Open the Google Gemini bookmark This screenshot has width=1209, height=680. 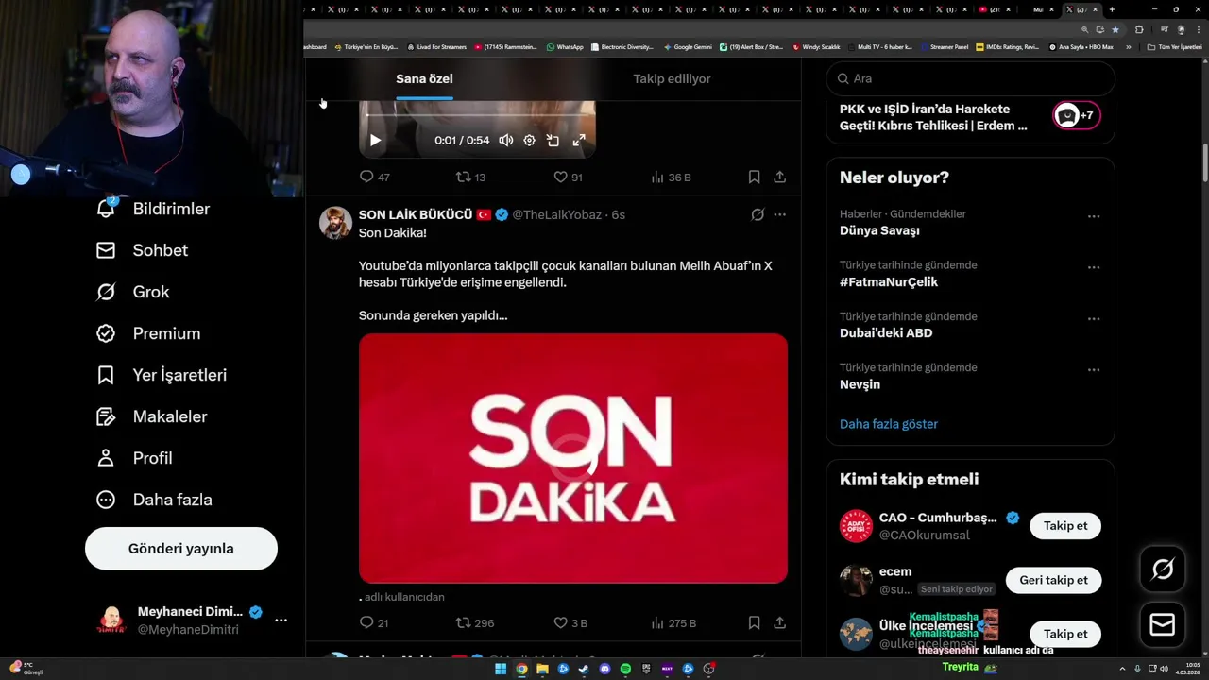pos(688,46)
